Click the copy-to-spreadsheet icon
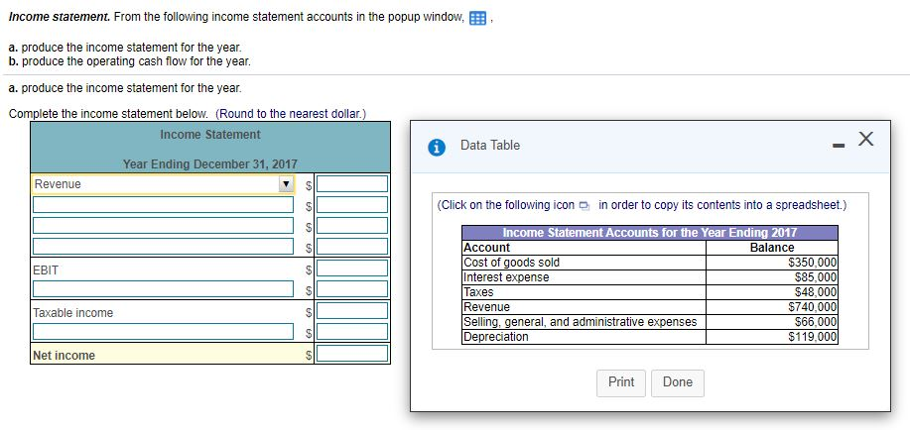The height and width of the screenshot is (430, 910). coord(585,206)
